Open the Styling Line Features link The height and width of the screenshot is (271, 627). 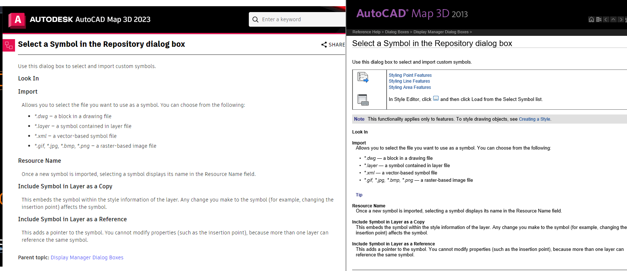tap(409, 81)
